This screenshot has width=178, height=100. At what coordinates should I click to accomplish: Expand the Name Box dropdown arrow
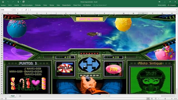(x=11, y=10)
